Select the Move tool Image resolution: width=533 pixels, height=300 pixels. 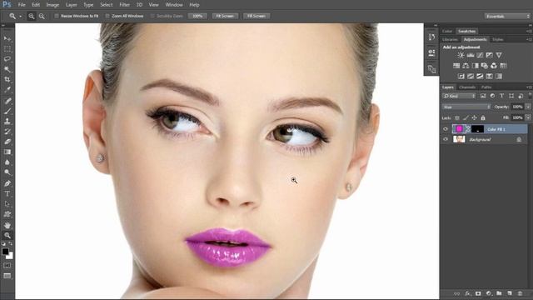(x=7, y=39)
